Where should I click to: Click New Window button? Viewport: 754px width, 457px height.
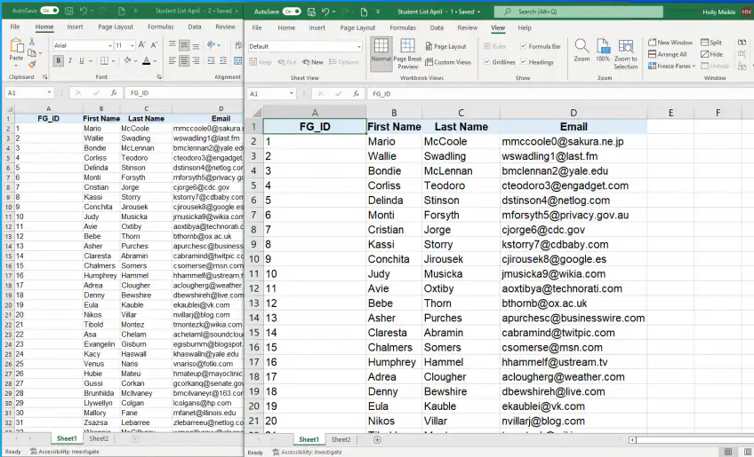[670, 43]
